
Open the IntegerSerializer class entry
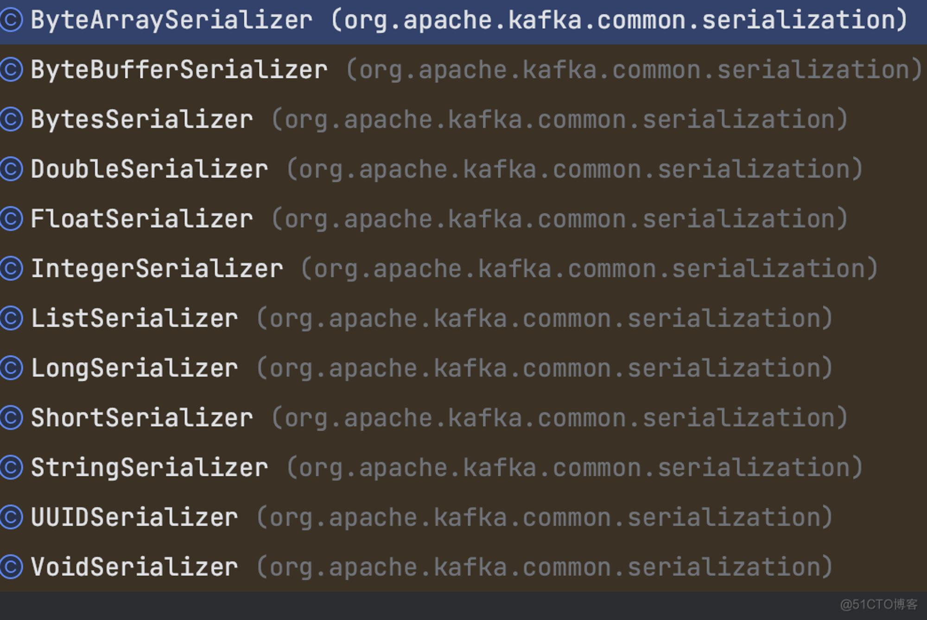coord(463,268)
